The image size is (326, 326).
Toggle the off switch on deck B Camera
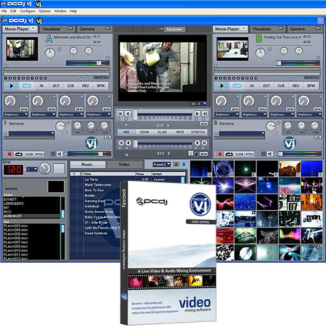point(318,28)
